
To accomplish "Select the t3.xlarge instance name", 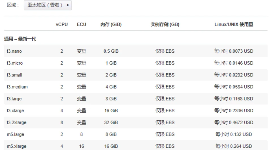I will tap(15, 111).
